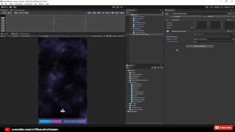Open the Assets menu
235x132 pixels.
coord(11,4)
